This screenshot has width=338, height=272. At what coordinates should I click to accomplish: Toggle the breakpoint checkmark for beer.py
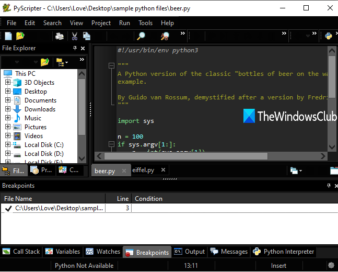click(8, 208)
